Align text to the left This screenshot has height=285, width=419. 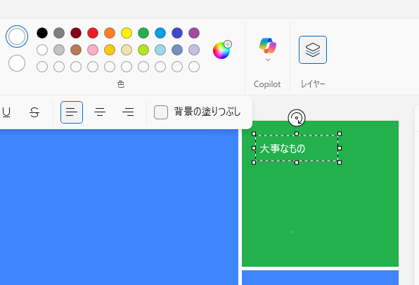pyautogui.click(x=72, y=112)
